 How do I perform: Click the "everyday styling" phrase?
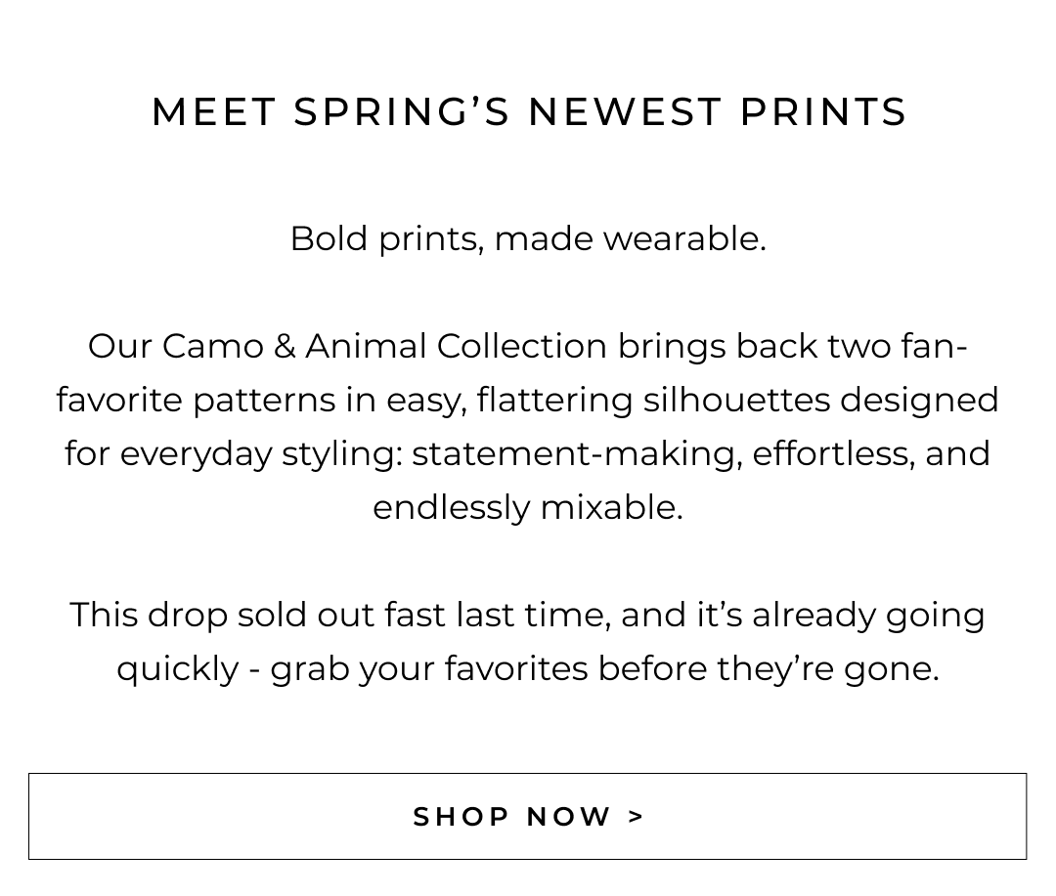[259, 453]
